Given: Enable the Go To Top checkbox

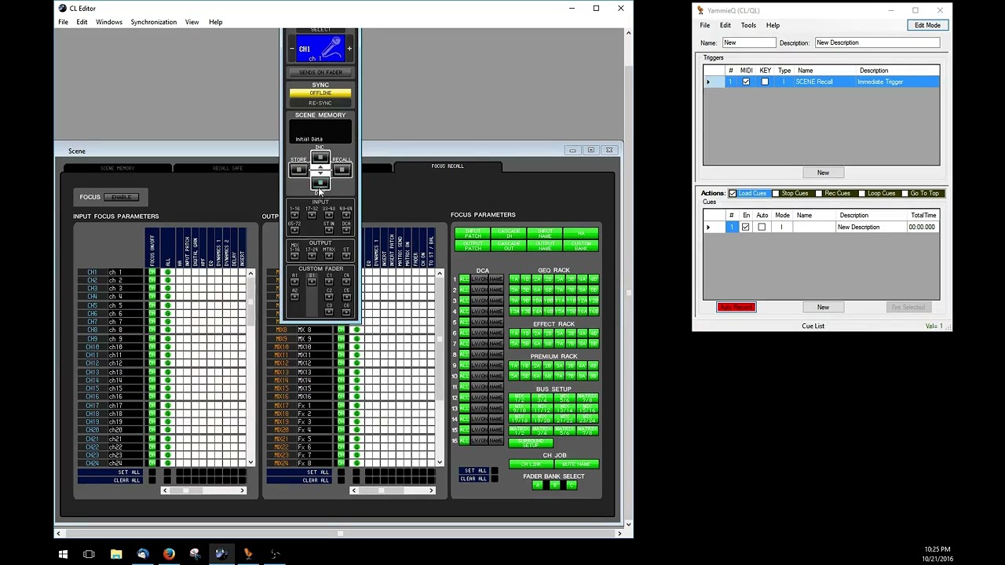Looking at the screenshot, I should 904,193.
